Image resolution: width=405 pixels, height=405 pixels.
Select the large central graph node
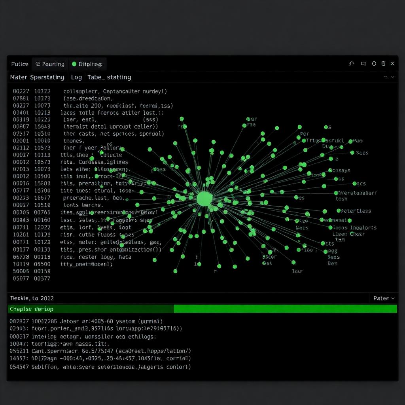pos(204,199)
